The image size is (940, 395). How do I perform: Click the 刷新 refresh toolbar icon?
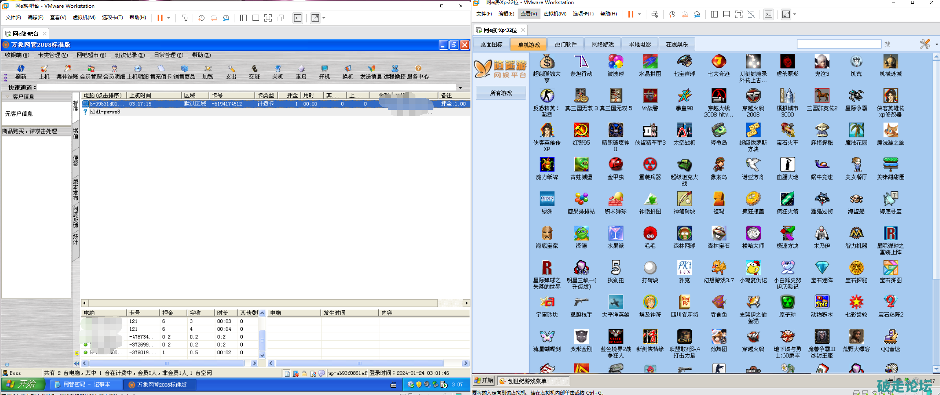point(20,72)
